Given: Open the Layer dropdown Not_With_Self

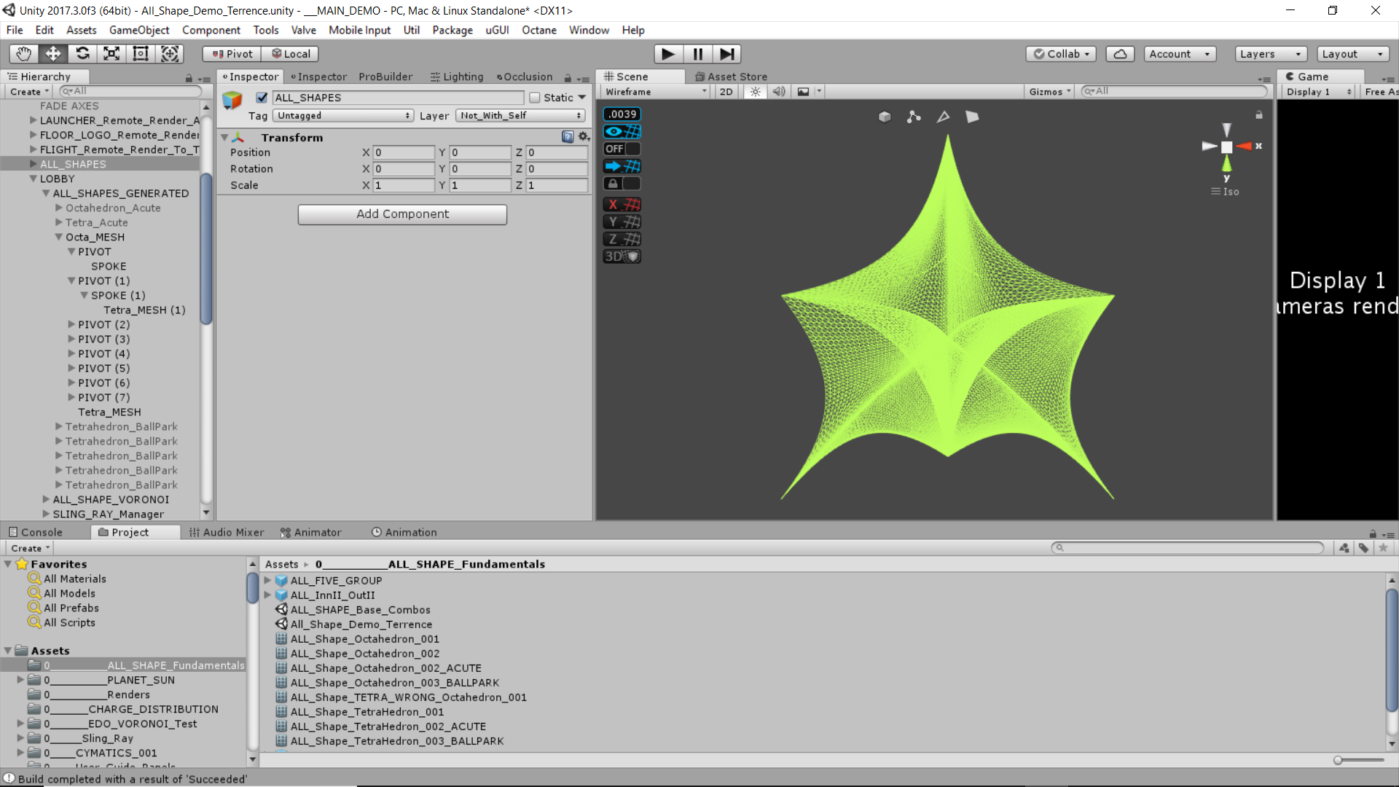Looking at the screenshot, I should pos(520,116).
